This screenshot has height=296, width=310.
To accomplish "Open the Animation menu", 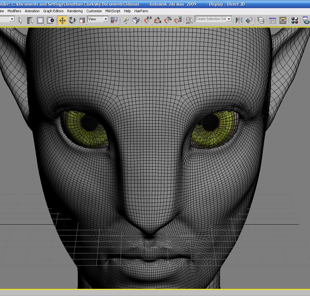I will coord(32,11).
